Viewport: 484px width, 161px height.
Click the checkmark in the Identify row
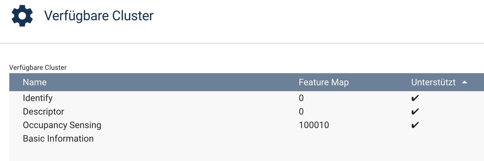pyautogui.click(x=415, y=98)
